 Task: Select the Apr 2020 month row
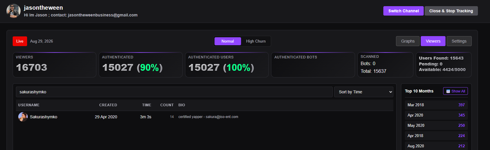(x=436, y=115)
